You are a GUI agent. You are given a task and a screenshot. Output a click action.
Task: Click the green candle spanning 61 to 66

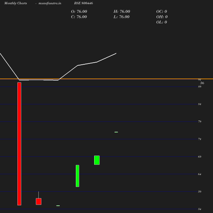point(78,176)
